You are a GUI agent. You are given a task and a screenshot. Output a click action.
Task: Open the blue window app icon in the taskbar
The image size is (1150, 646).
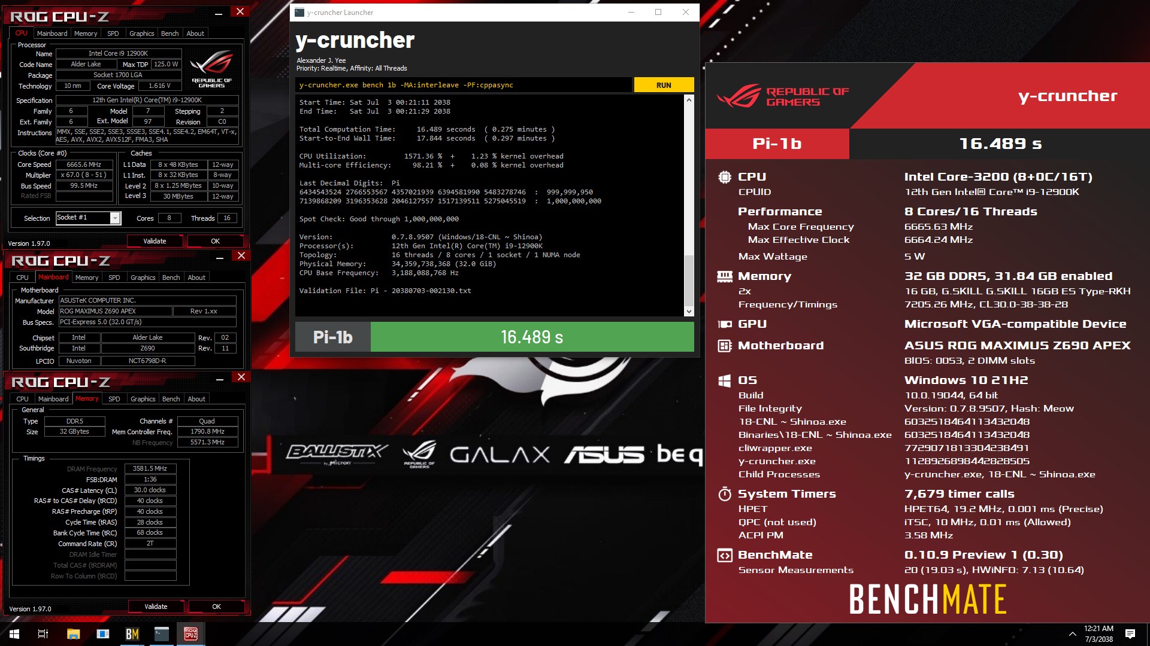(x=103, y=634)
